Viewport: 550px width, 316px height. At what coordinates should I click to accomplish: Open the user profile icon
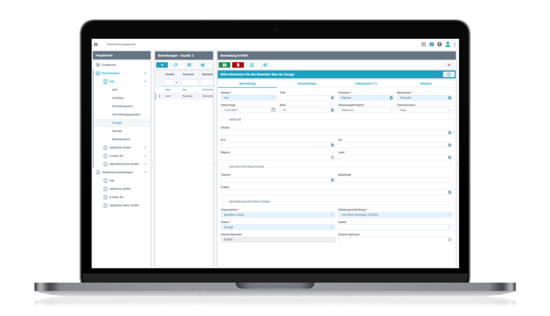pos(447,45)
